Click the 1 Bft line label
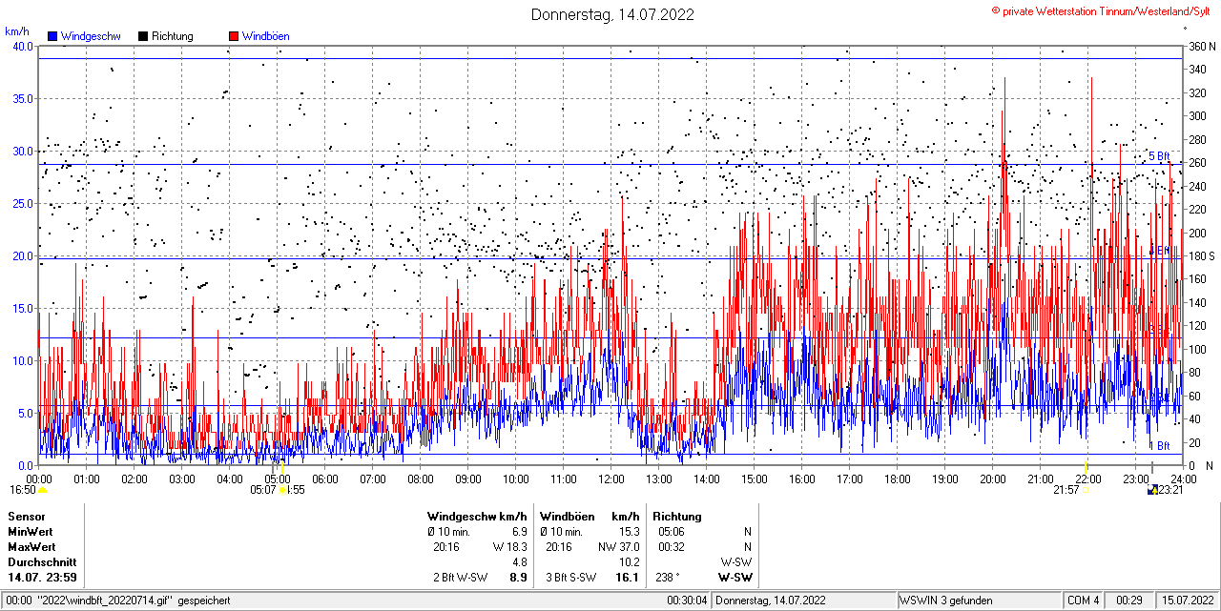Viewport: 1221px width, 611px height. (1158, 446)
